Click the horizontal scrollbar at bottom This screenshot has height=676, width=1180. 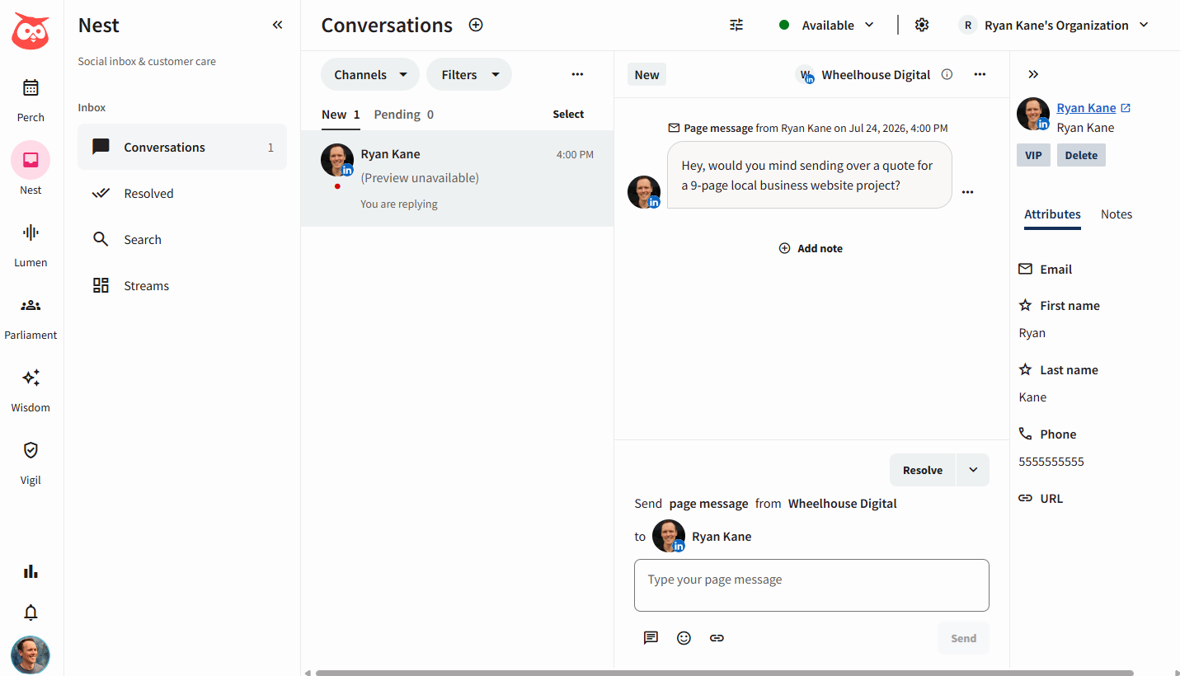tap(724, 673)
